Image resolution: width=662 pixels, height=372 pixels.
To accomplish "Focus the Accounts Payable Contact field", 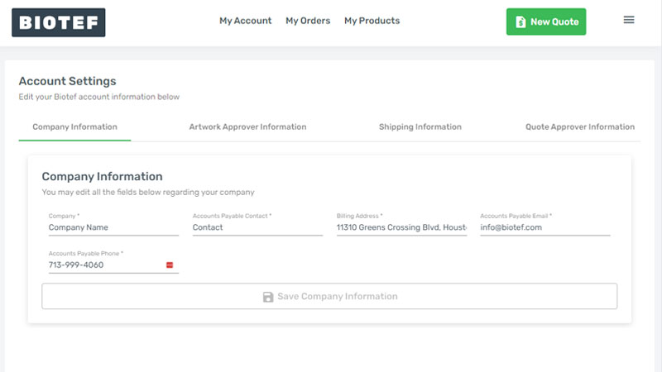I will click(x=257, y=227).
